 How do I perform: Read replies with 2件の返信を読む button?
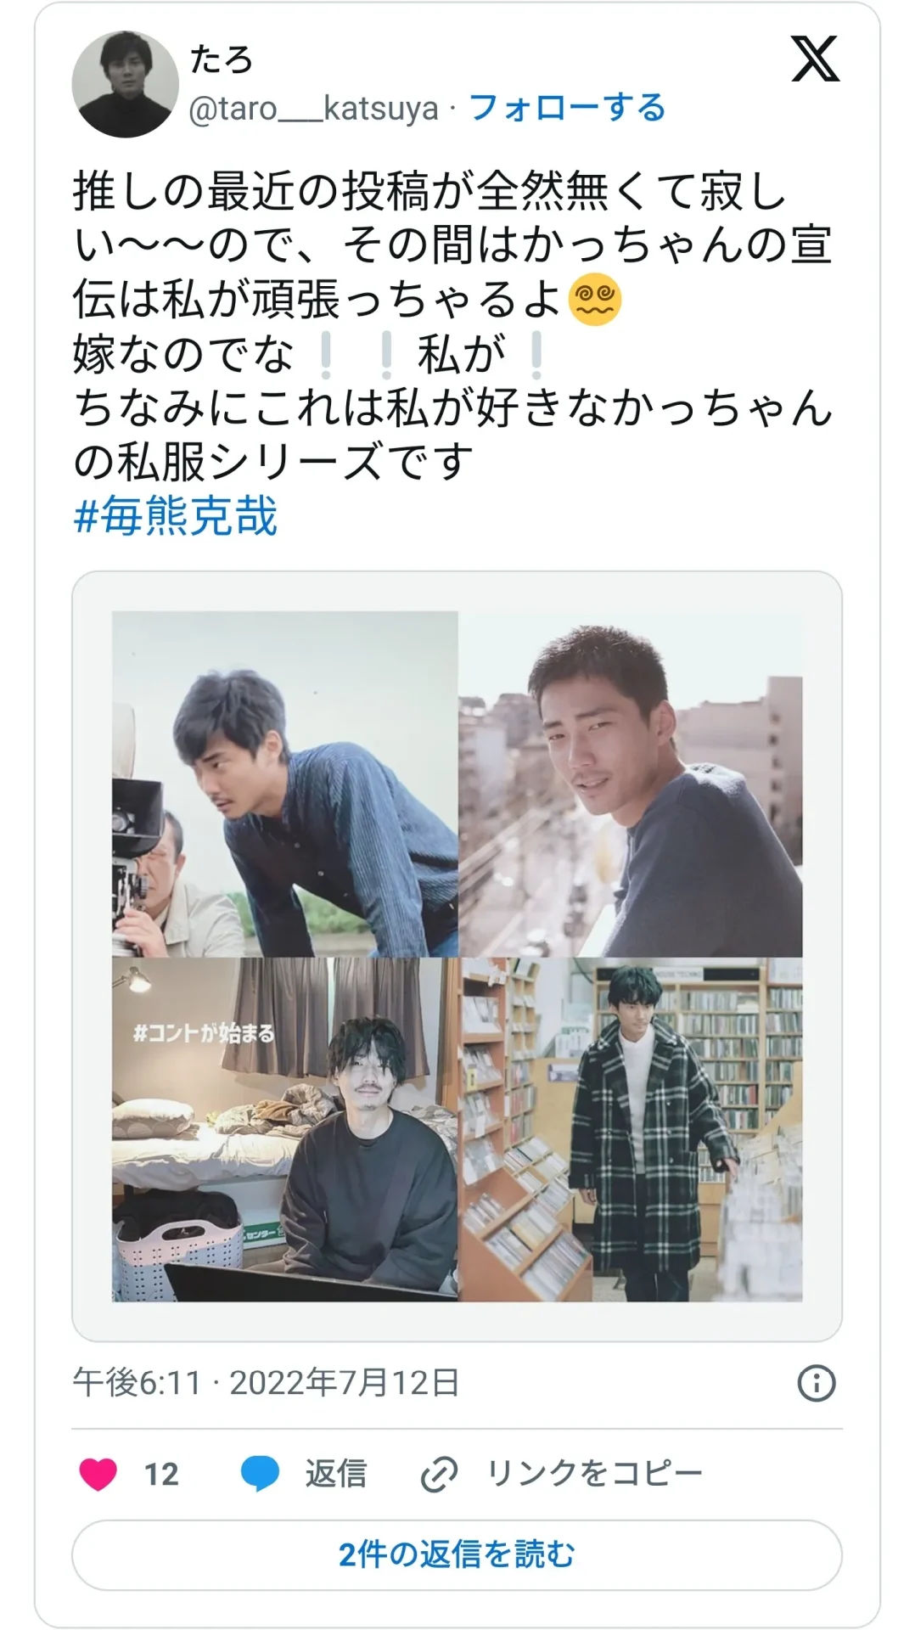point(457,1554)
